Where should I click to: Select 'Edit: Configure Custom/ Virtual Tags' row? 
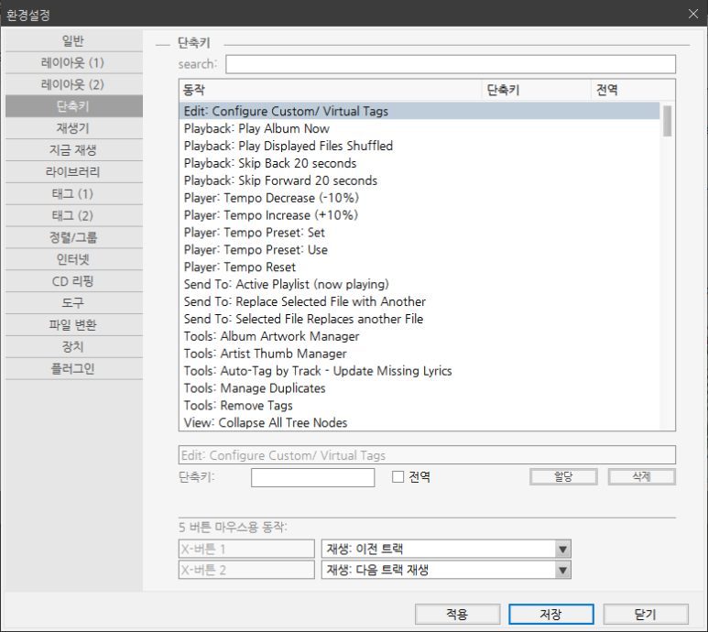click(x=419, y=111)
